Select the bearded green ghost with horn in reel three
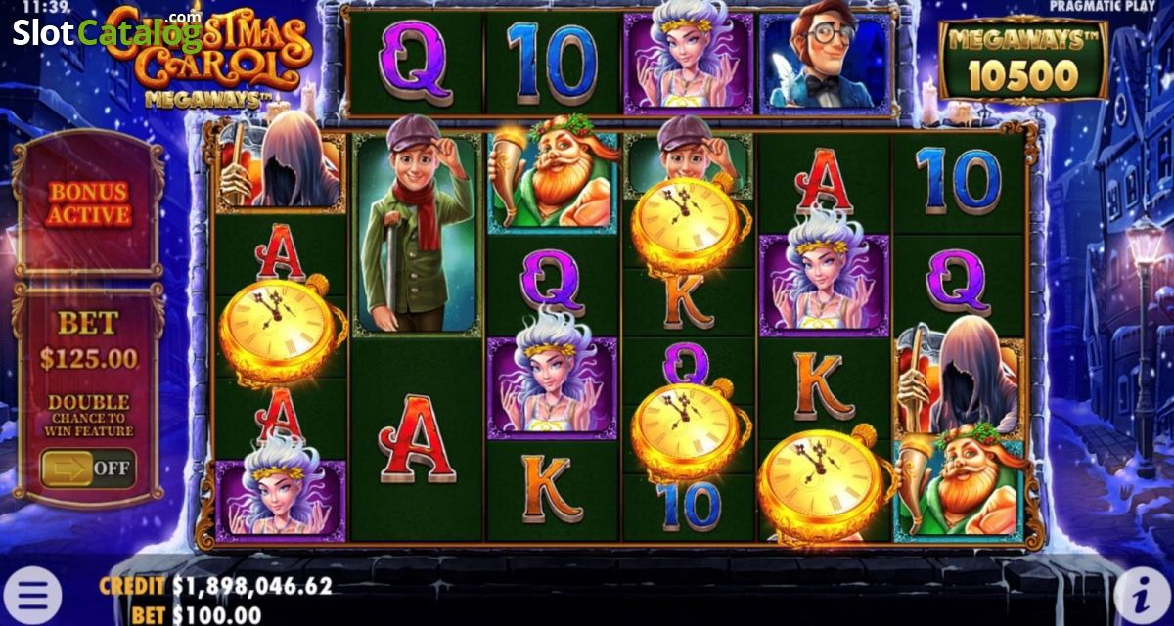 (x=553, y=183)
